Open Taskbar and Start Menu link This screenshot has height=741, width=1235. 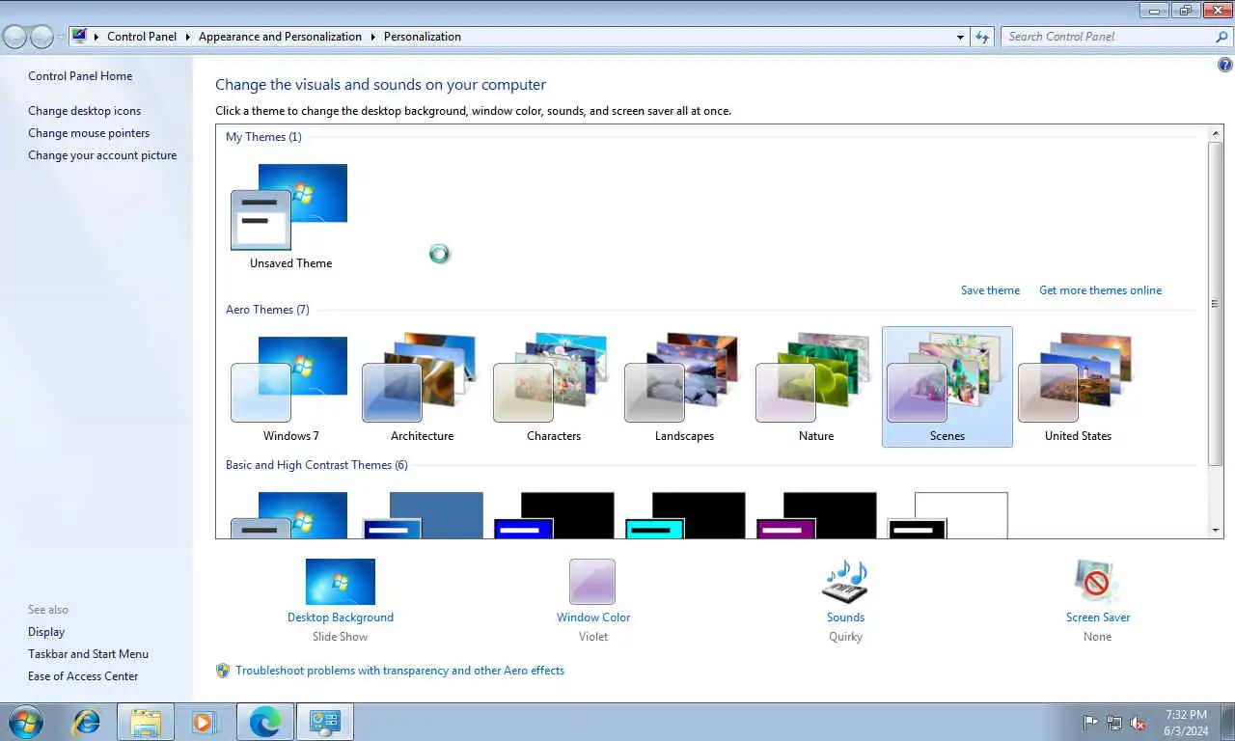88,654
